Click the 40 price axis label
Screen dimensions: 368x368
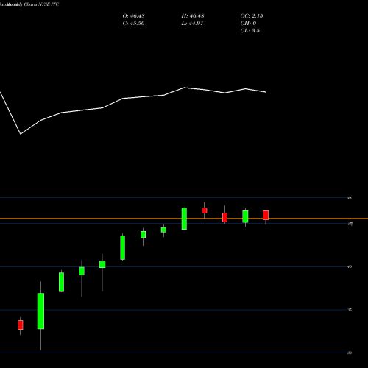click(350, 266)
